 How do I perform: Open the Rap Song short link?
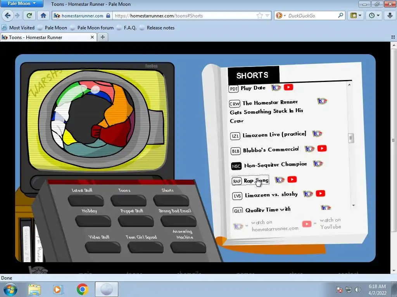pos(256,180)
